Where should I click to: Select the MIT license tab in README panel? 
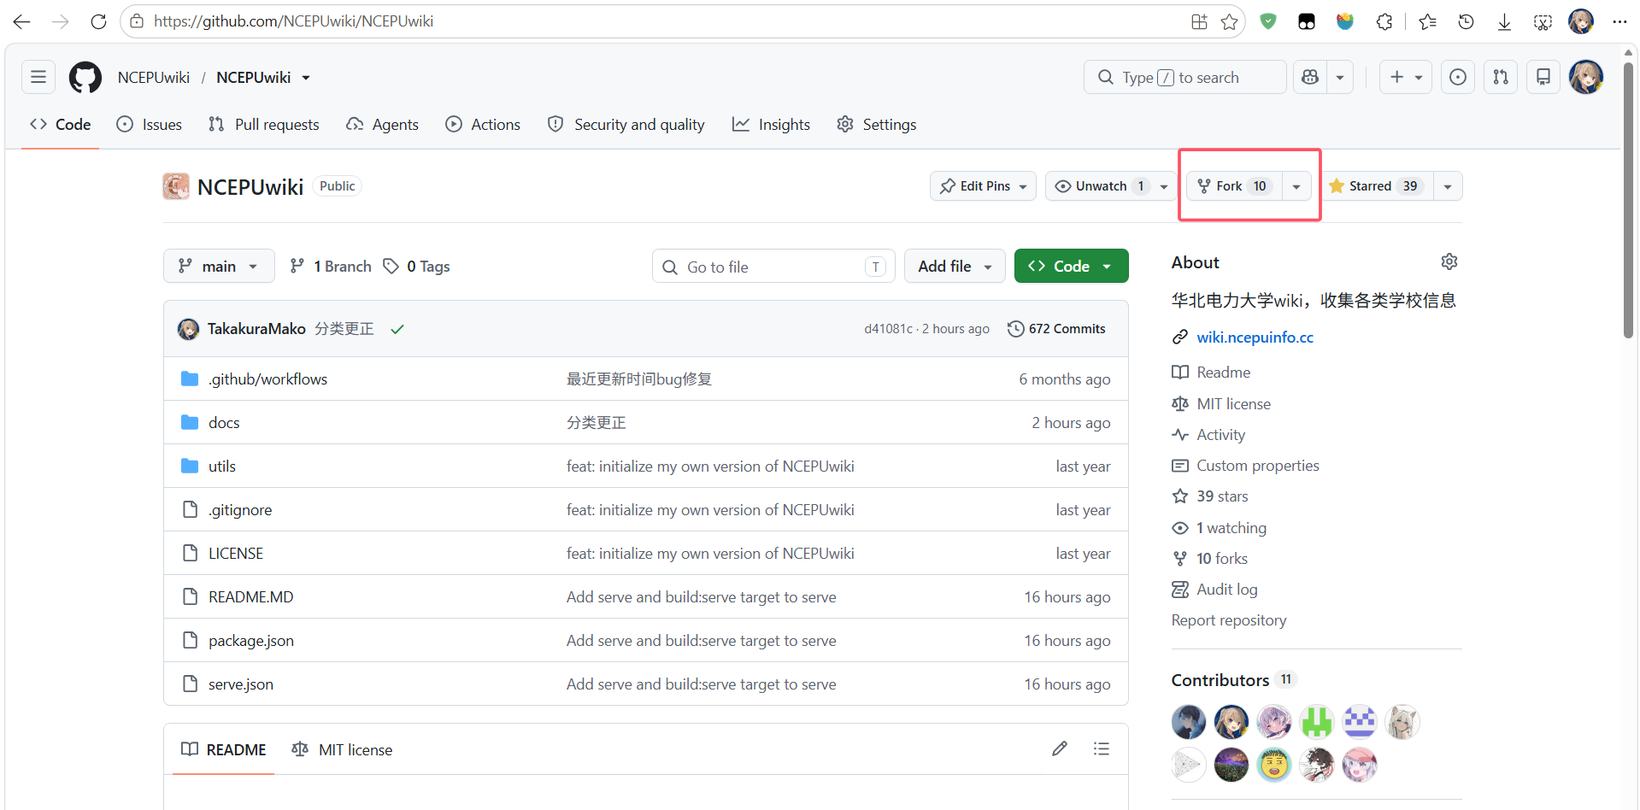click(342, 750)
